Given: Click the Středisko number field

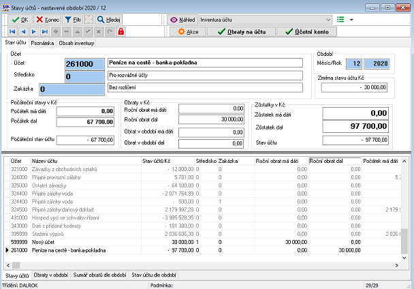Looking at the screenshot, I should point(84,76).
